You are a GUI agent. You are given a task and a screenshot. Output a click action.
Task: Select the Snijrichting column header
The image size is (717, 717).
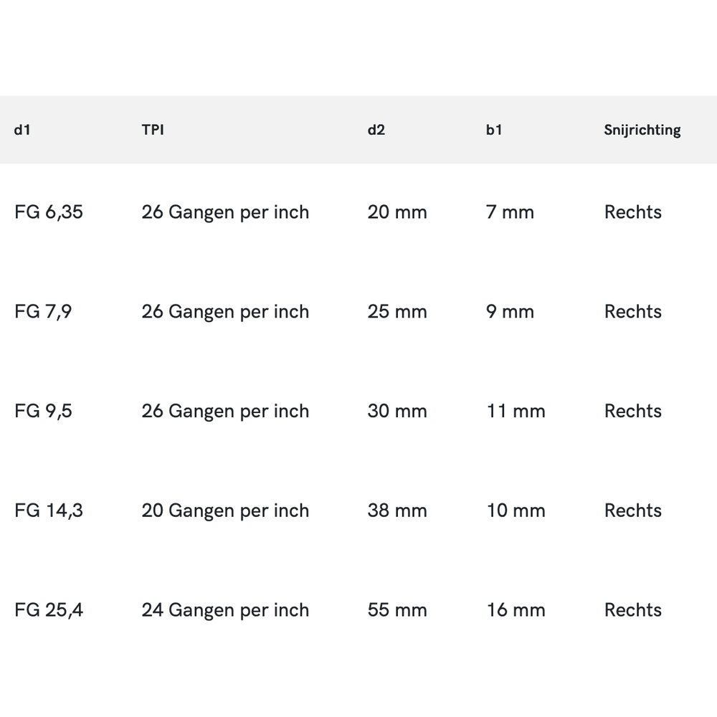642,130
